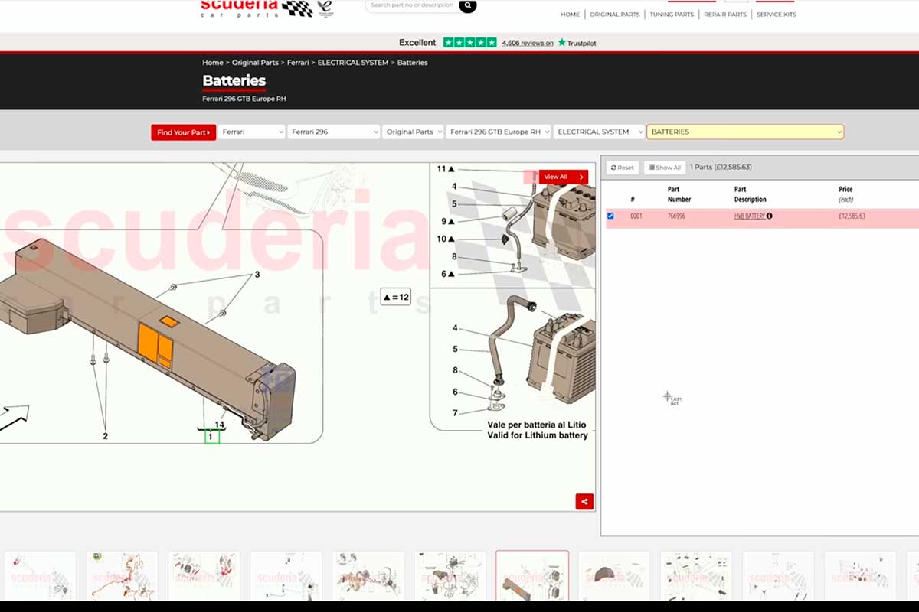Click the red View All button

point(563,177)
